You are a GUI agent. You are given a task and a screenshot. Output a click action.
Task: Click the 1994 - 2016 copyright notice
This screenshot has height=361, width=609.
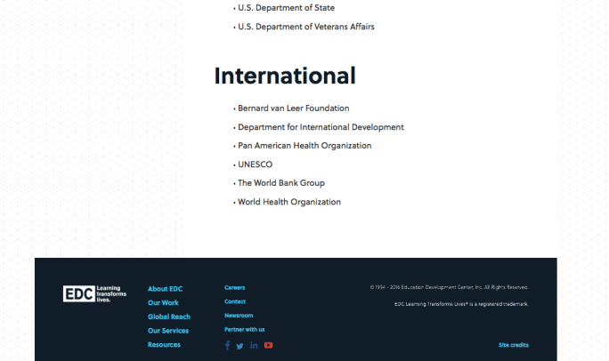point(450,287)
